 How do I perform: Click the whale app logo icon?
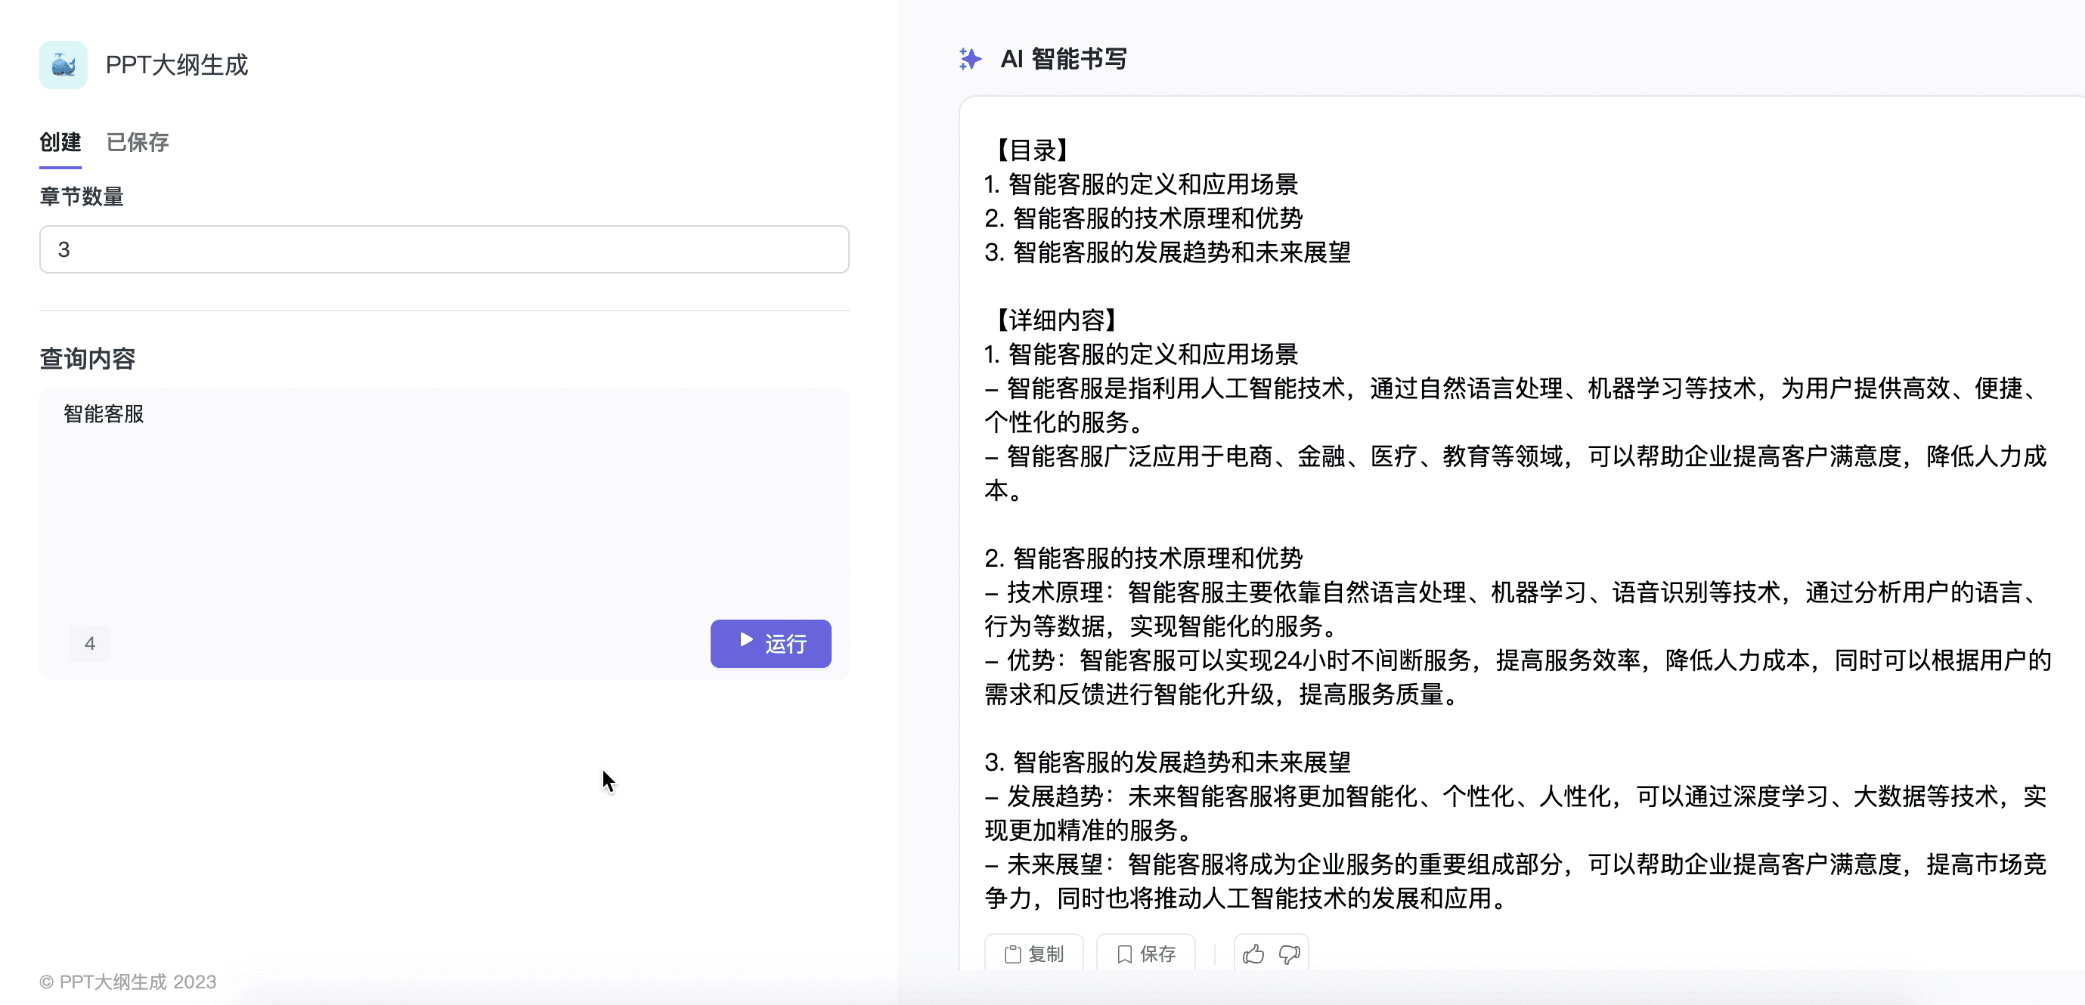click(64, 65)
